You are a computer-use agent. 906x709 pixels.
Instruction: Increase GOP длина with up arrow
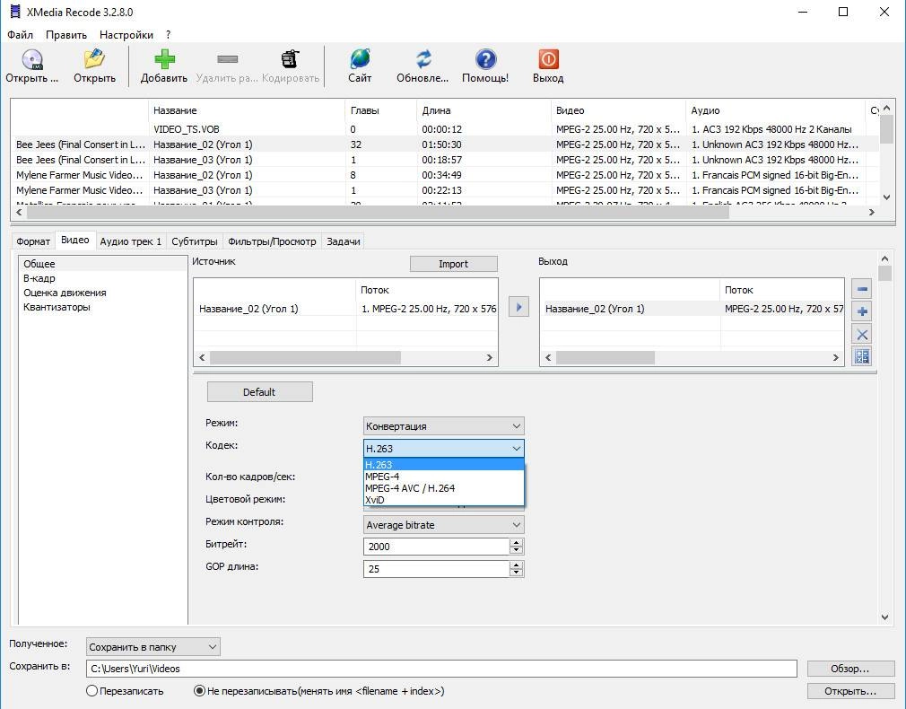pyautogui.click(x=517, y=565)
